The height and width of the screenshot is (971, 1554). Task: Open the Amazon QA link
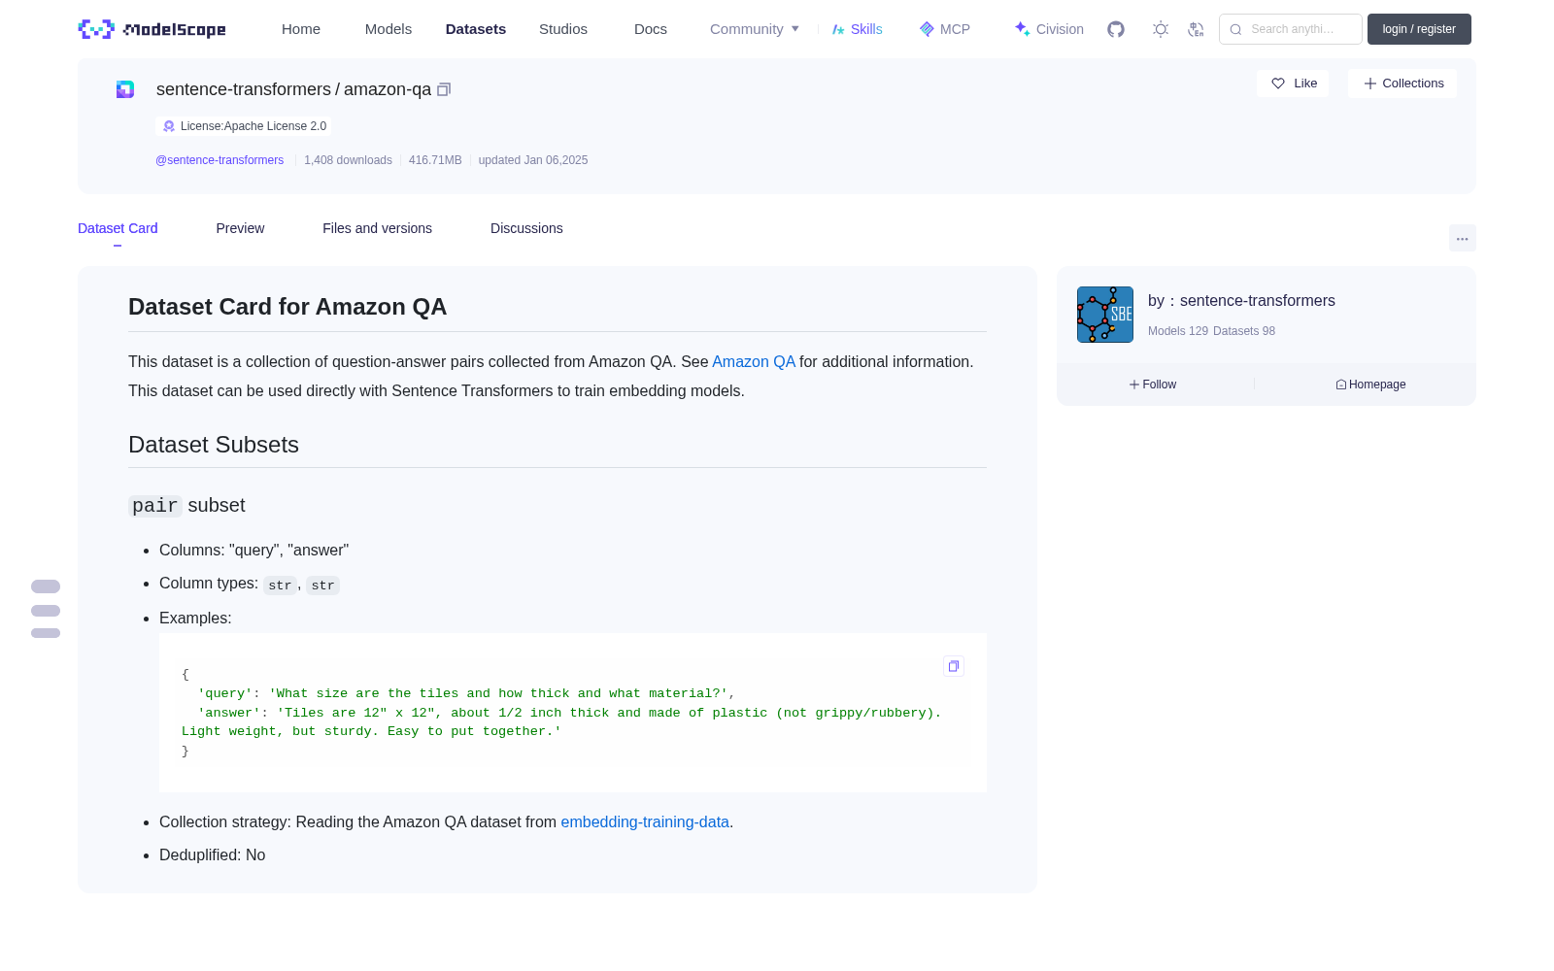click(x=754, y=361)
